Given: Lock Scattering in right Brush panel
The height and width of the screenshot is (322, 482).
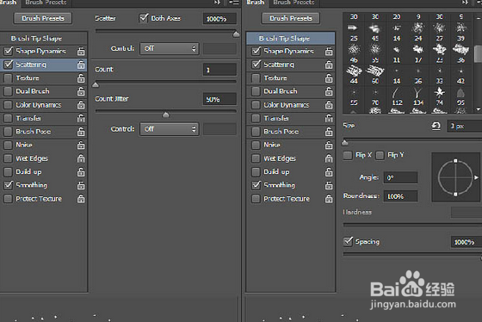Looking at the screenshot, I should (x=329, y=65).
